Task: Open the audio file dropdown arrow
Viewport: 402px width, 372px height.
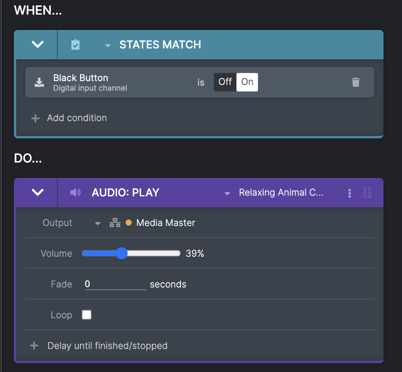Action: [x=227, y=193]
